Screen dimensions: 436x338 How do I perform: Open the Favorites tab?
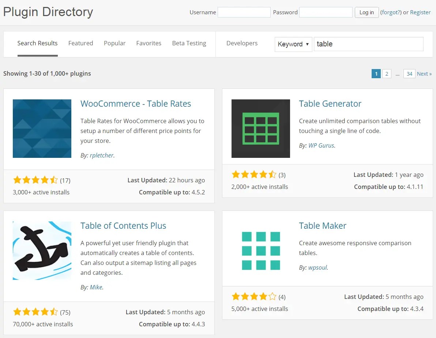click(x=149, y=43)
